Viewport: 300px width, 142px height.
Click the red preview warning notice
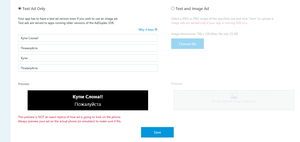click(x=70, y=119)
